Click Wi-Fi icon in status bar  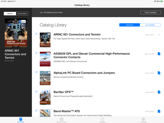click(x=155, y=1)
